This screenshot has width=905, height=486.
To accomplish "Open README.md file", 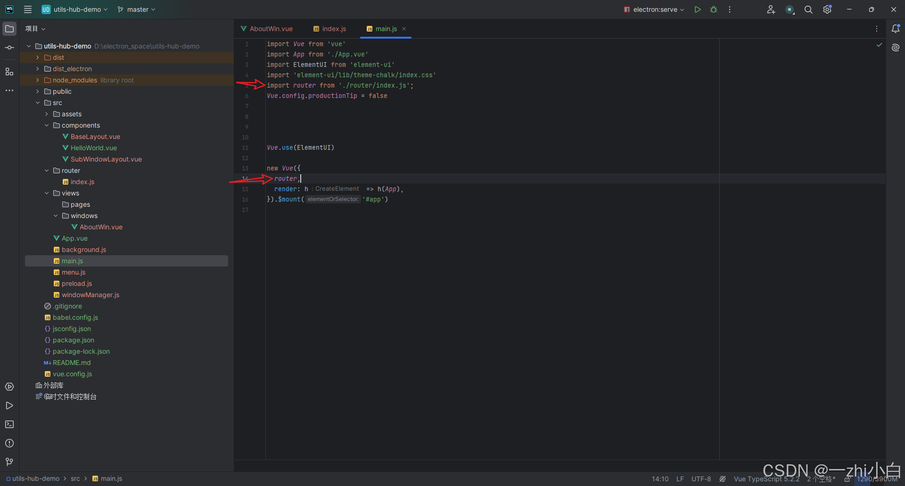I will tap(72, 363).
